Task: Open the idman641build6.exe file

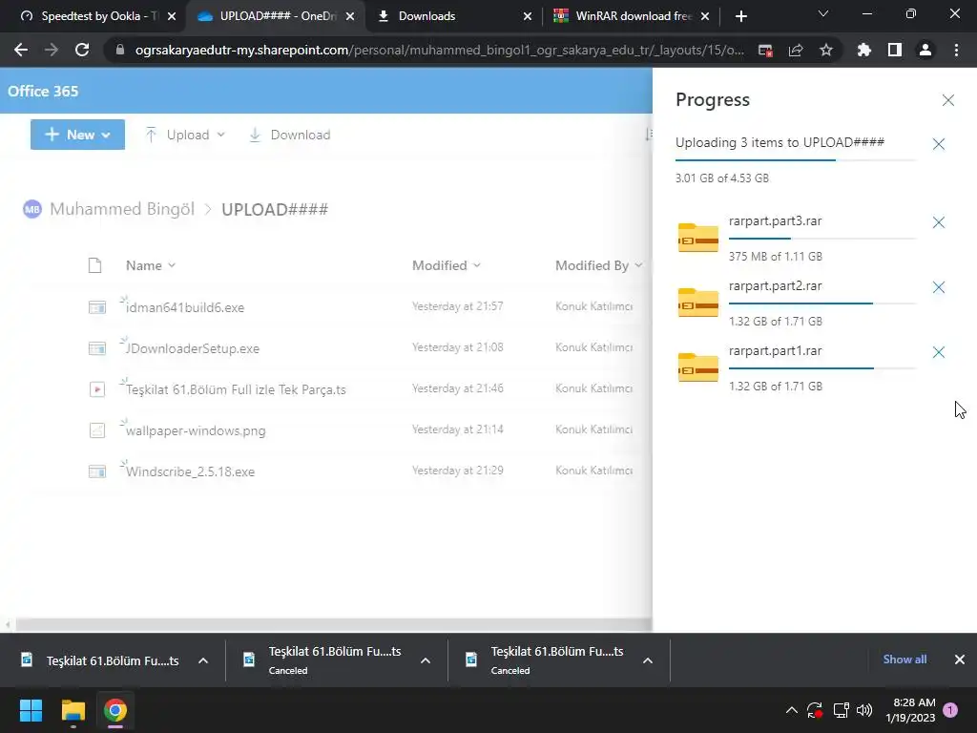Action: (185, 307)
